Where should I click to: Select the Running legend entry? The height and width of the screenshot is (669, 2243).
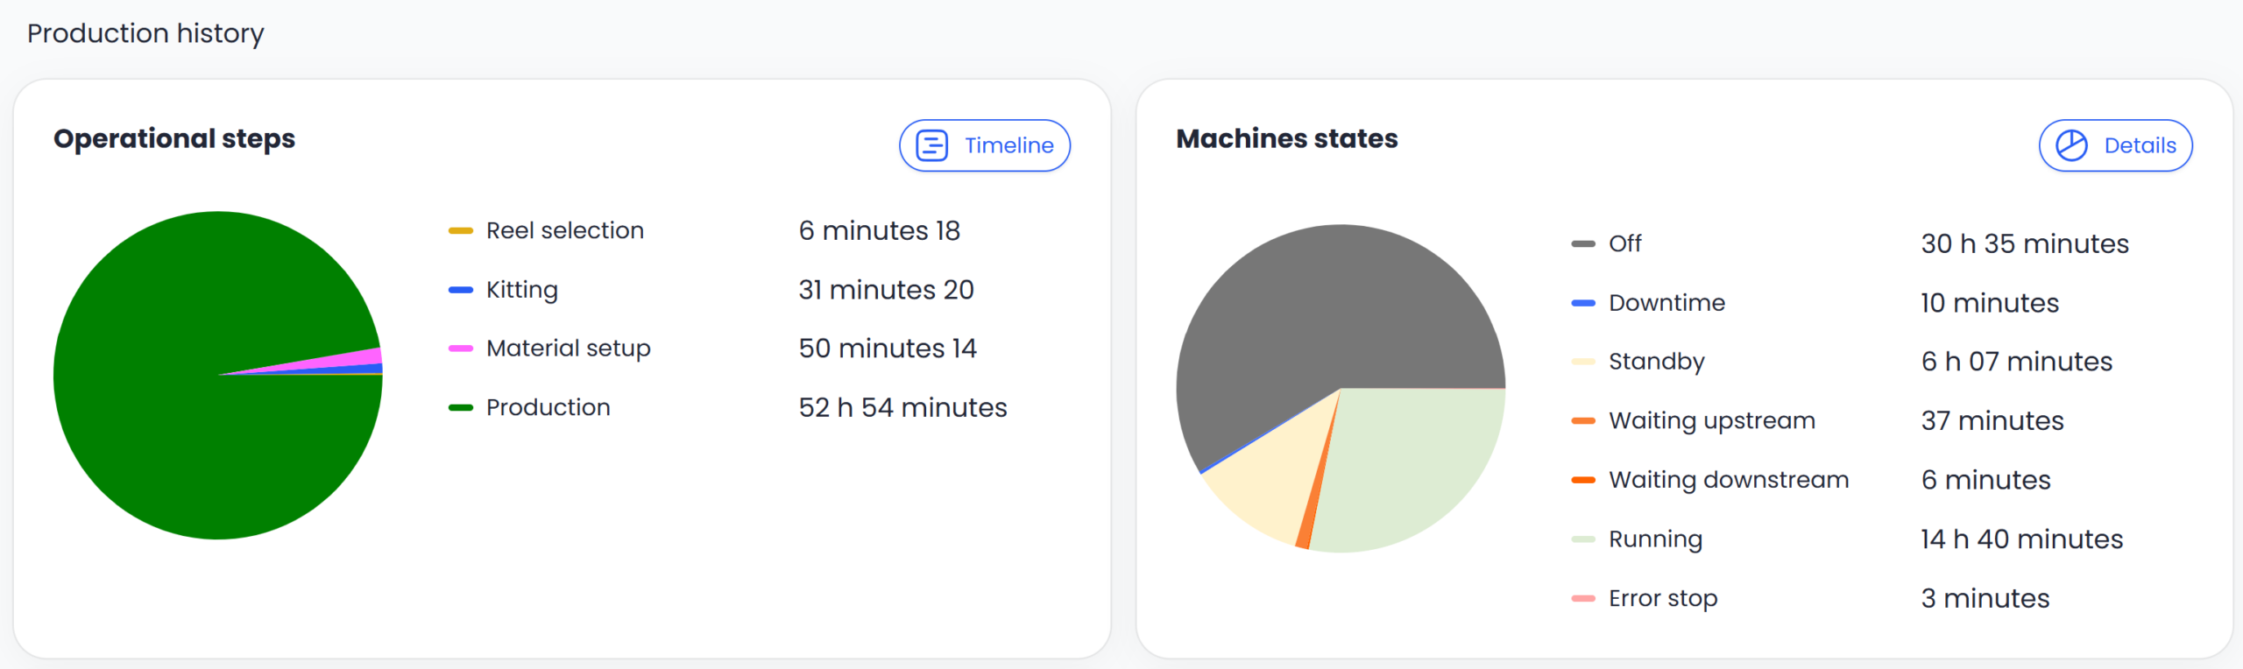point(1655,539)
